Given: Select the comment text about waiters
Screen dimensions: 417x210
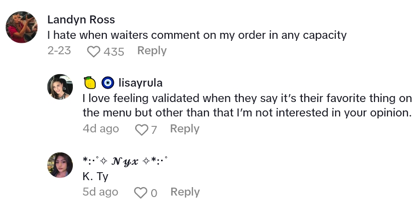Looking at the screenshot, I should tap(198, 35).
